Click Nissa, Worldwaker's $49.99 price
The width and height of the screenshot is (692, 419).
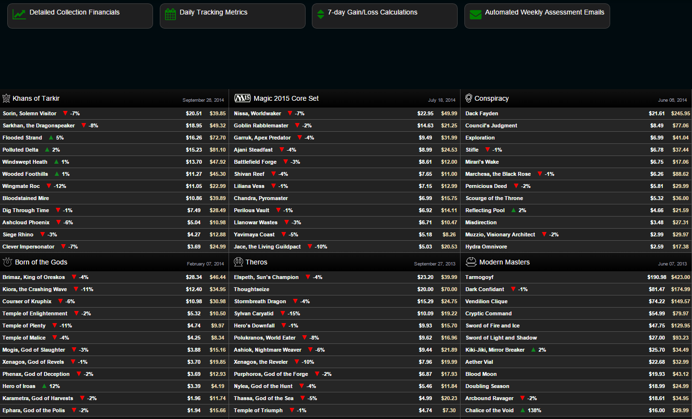tap(449, 113)
